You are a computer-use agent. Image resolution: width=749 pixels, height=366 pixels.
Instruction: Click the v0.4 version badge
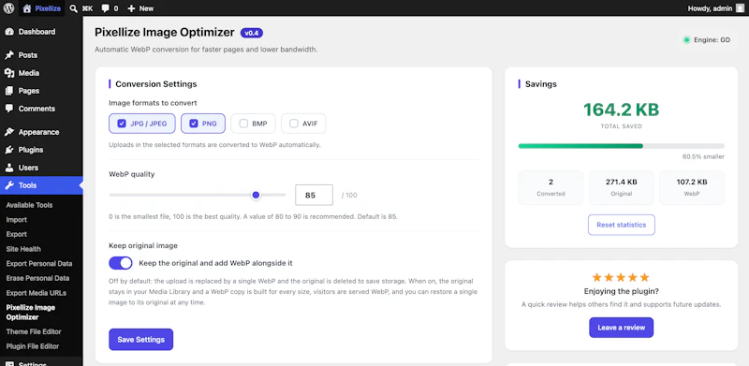[x=252, y=33]
